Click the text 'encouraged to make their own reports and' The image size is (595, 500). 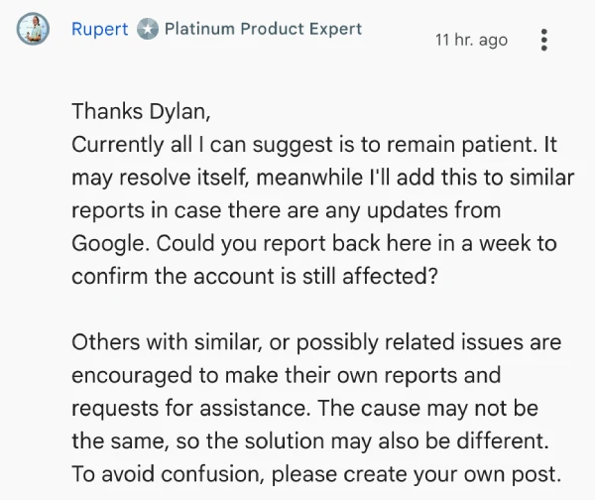(x=286, y=376)
